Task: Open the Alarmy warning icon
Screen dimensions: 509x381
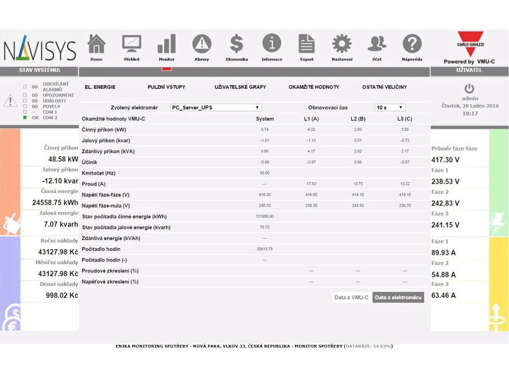Action: [x=202, y=44]
